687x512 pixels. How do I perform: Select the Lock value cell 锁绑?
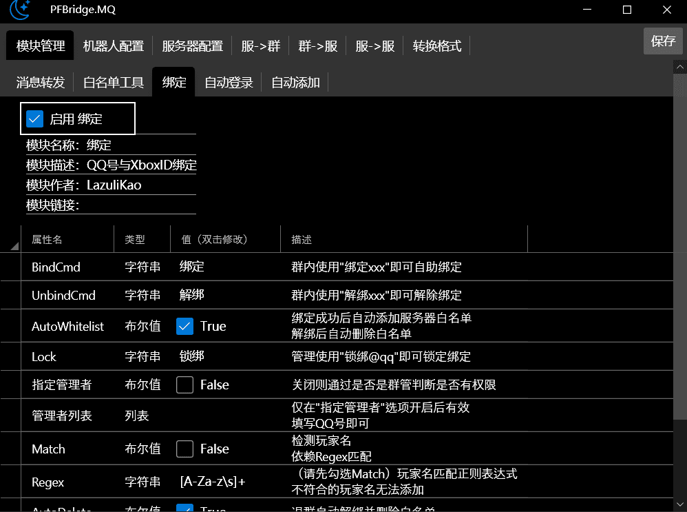click(226, 356)
